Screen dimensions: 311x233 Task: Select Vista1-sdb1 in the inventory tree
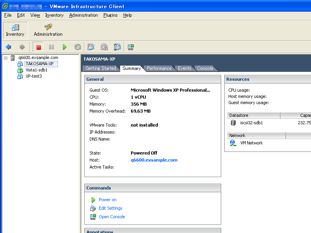point(37,70)
